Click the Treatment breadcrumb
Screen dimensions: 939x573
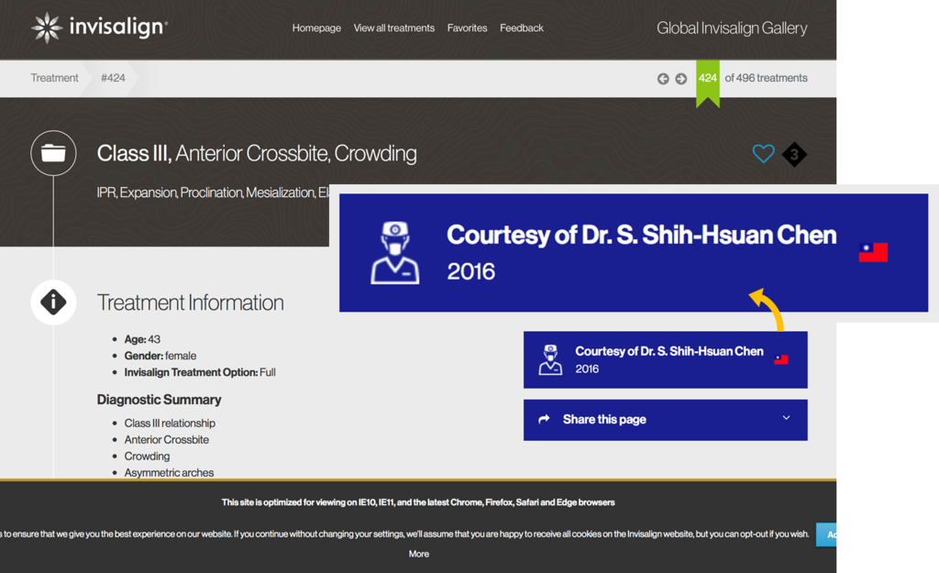(54, 78)
